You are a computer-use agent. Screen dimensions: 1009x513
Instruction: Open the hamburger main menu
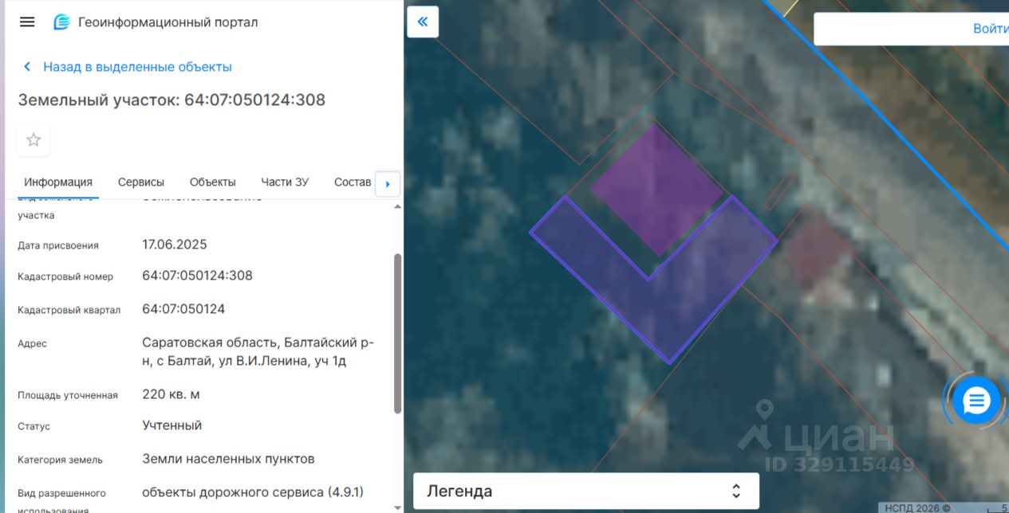(x=27, y=22)
